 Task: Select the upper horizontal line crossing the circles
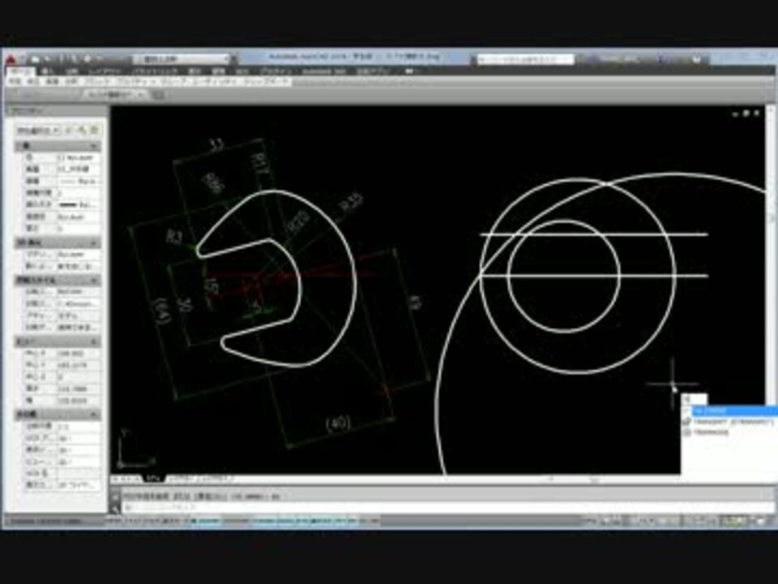coord(594,234)
